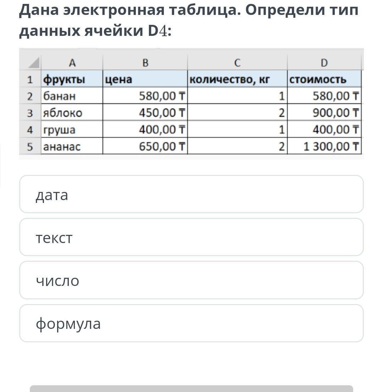Screen dimensions: 383x392
Task: Click row number 4 in the spreadsheet
Action: click(30, 129)
